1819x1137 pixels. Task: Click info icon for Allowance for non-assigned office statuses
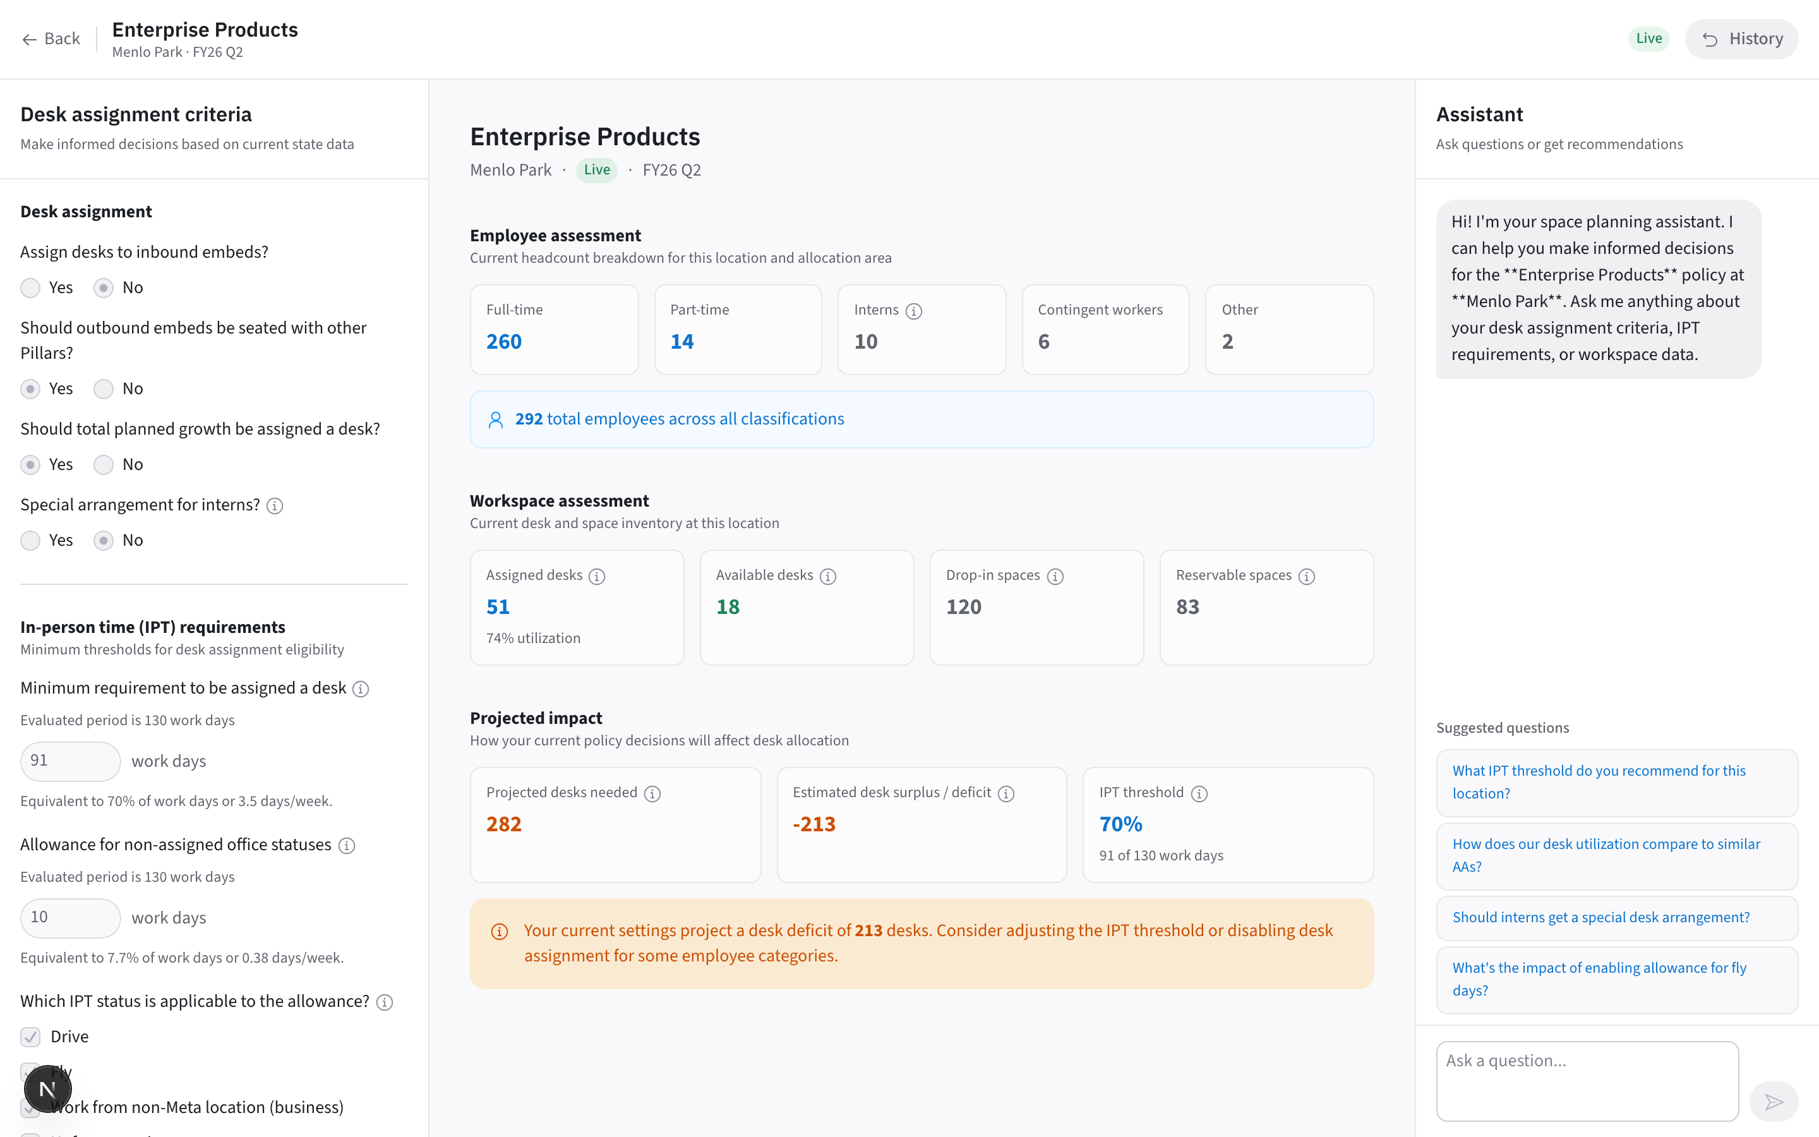tap(347, 845)
